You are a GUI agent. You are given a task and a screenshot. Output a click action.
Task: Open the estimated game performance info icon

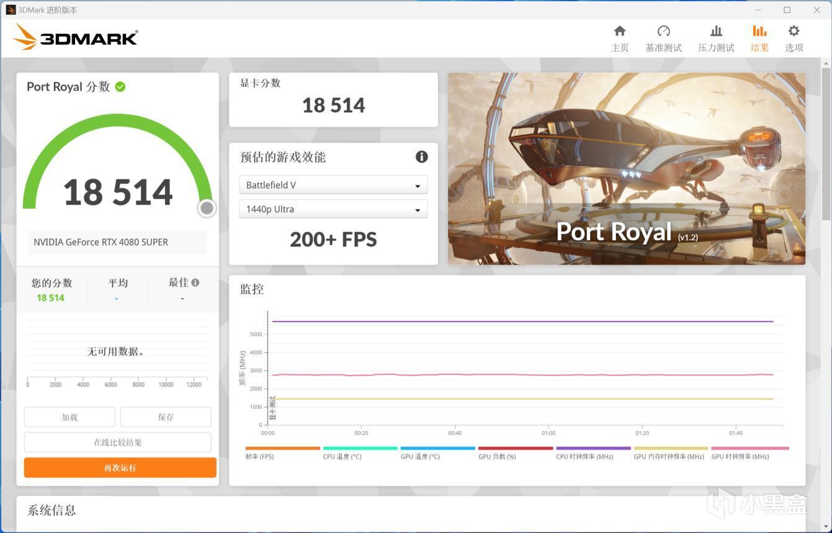tap(421, 157)
